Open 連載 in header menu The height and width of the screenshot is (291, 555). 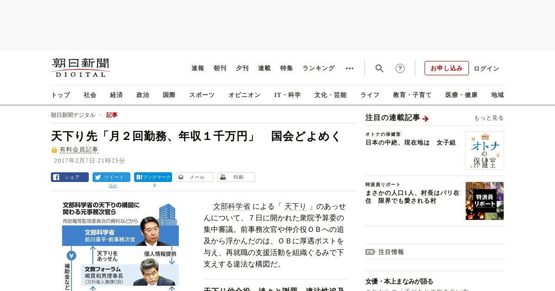point(265,68)
